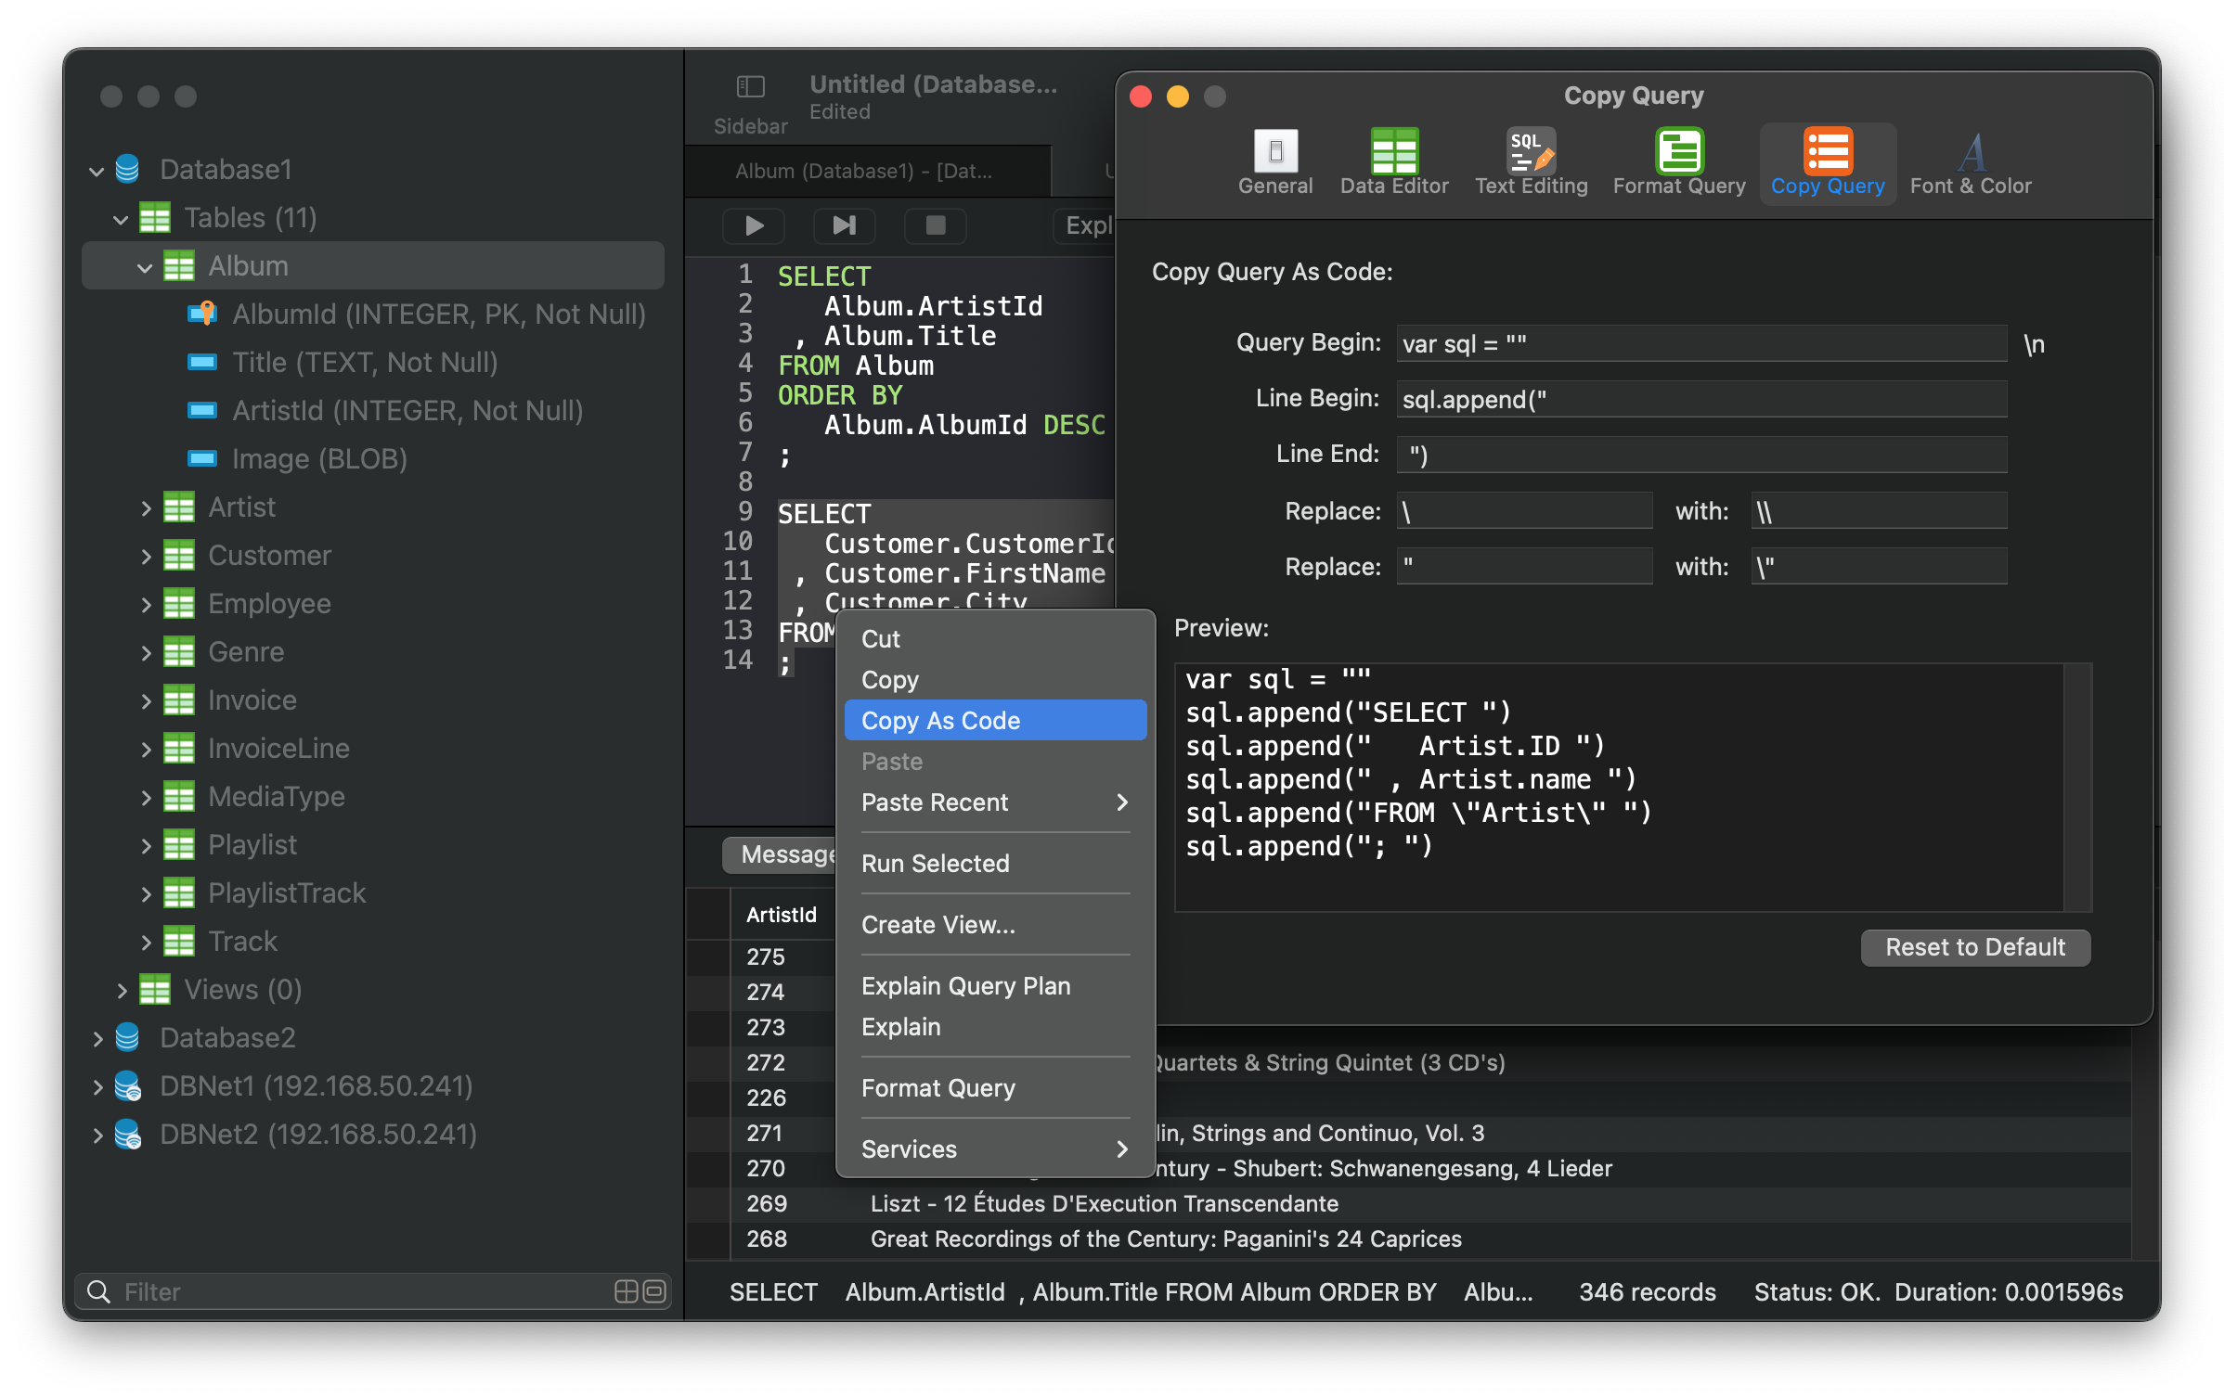The image size is (2224, 1399).
Task: Expand the Database2 database node
Action: [100, 1038]
